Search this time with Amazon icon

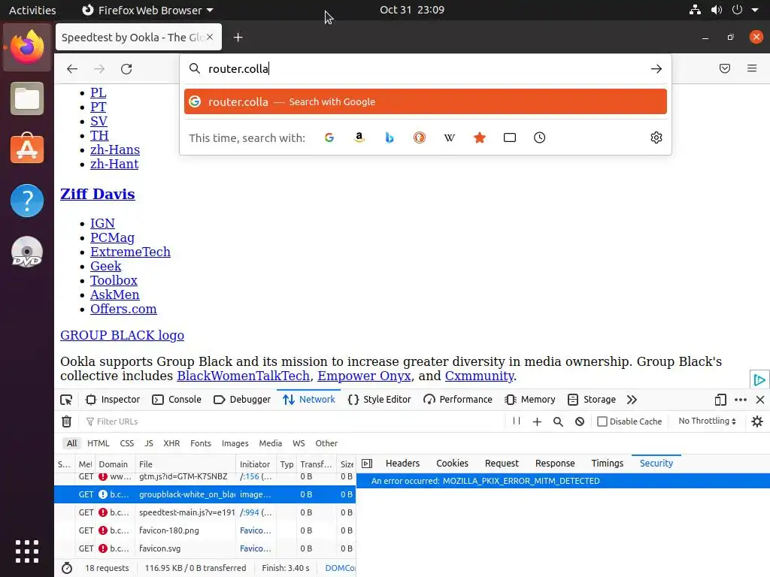(359, 138)
